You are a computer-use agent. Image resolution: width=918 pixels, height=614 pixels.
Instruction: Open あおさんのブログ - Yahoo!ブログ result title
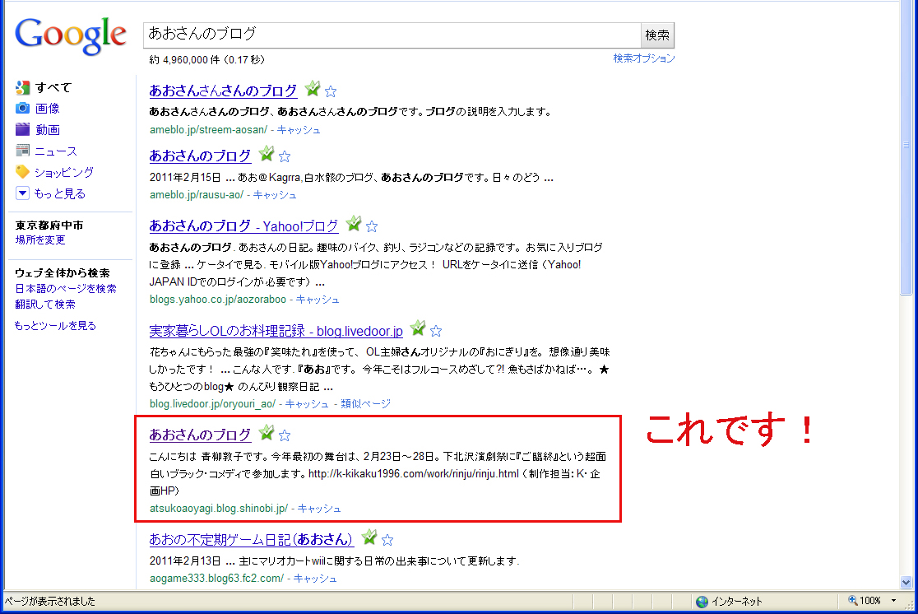[243, 226]
